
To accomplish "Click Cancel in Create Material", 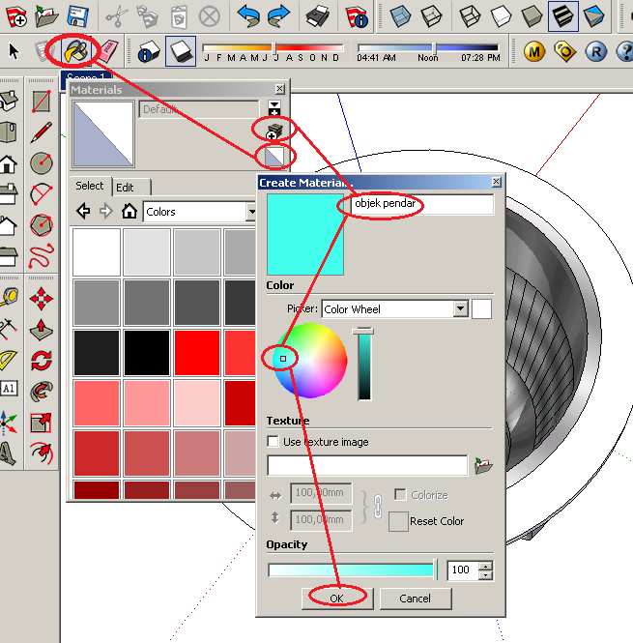I will (x=416, y=599).
